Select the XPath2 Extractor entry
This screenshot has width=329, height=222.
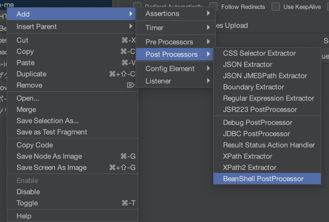coord(249,167)
